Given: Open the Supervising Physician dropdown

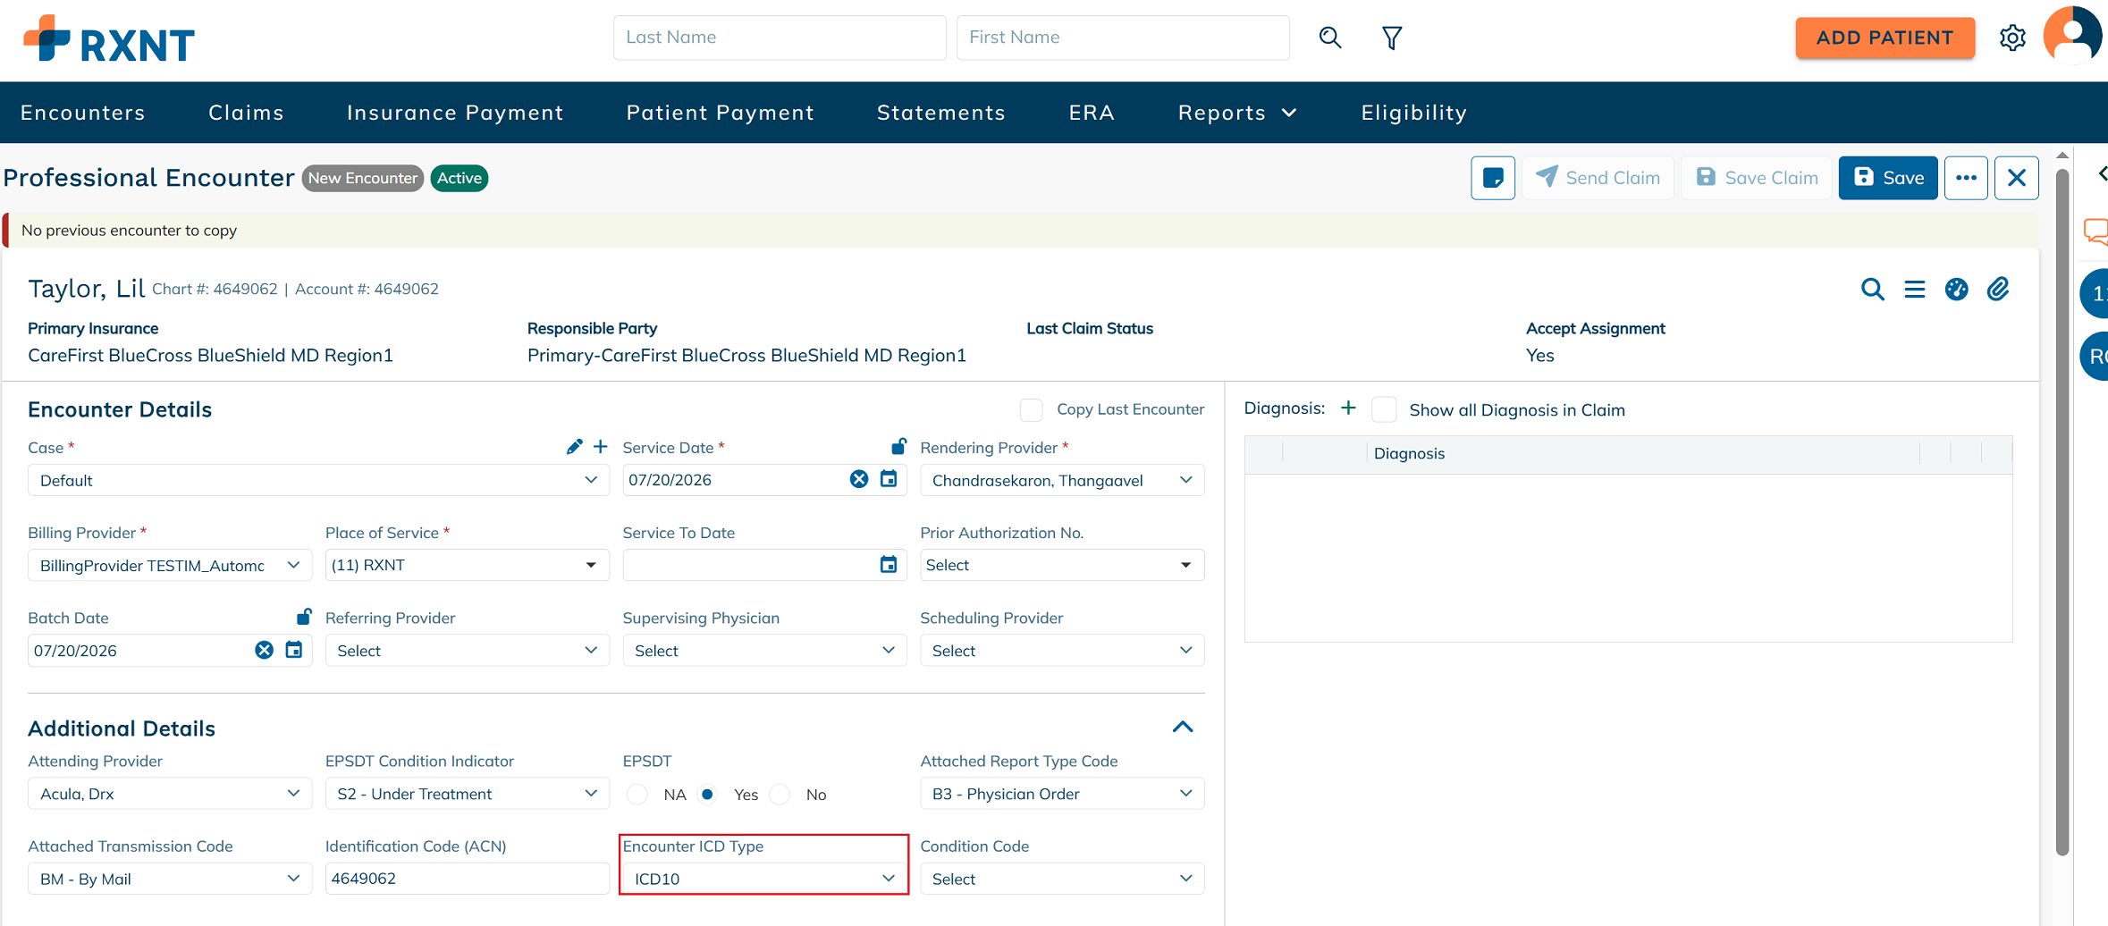Looking at the screenshot, I should coord(764,651).
